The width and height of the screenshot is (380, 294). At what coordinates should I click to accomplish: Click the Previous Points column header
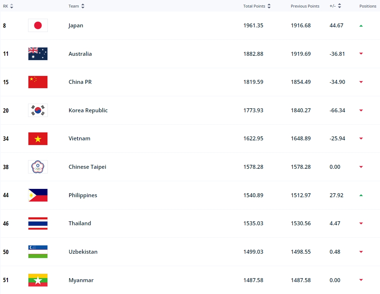pyautogui.click(x=305, y=6)
